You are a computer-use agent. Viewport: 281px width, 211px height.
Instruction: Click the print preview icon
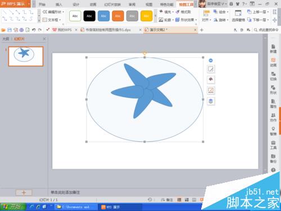pos(28,30)
